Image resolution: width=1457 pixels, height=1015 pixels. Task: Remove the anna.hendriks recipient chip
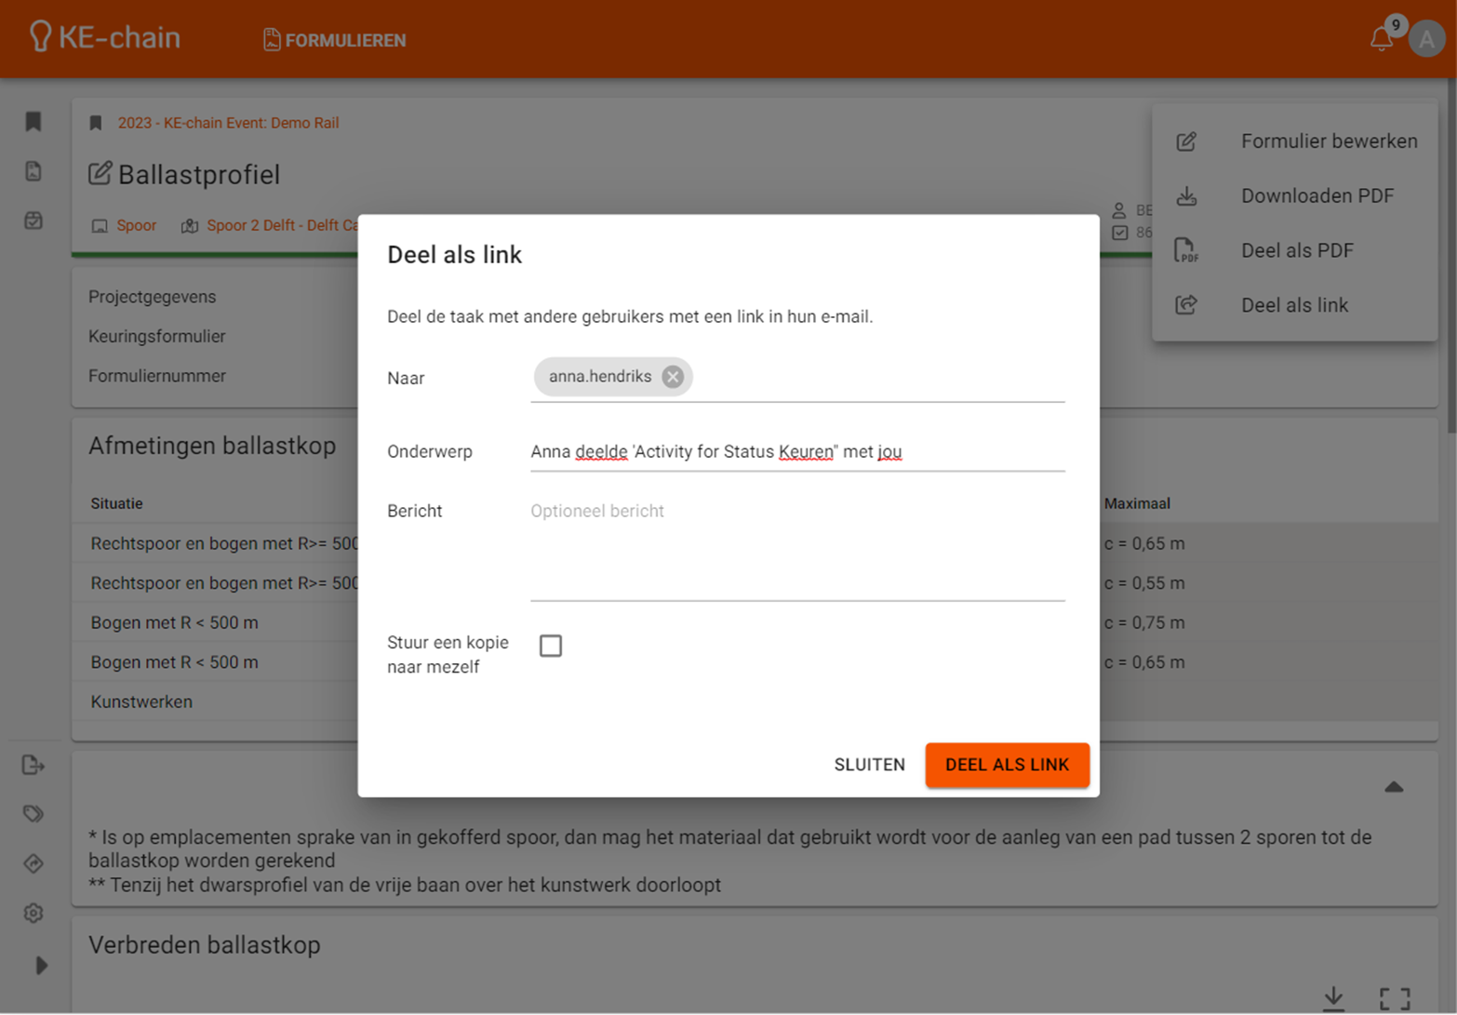coord(673,377)
